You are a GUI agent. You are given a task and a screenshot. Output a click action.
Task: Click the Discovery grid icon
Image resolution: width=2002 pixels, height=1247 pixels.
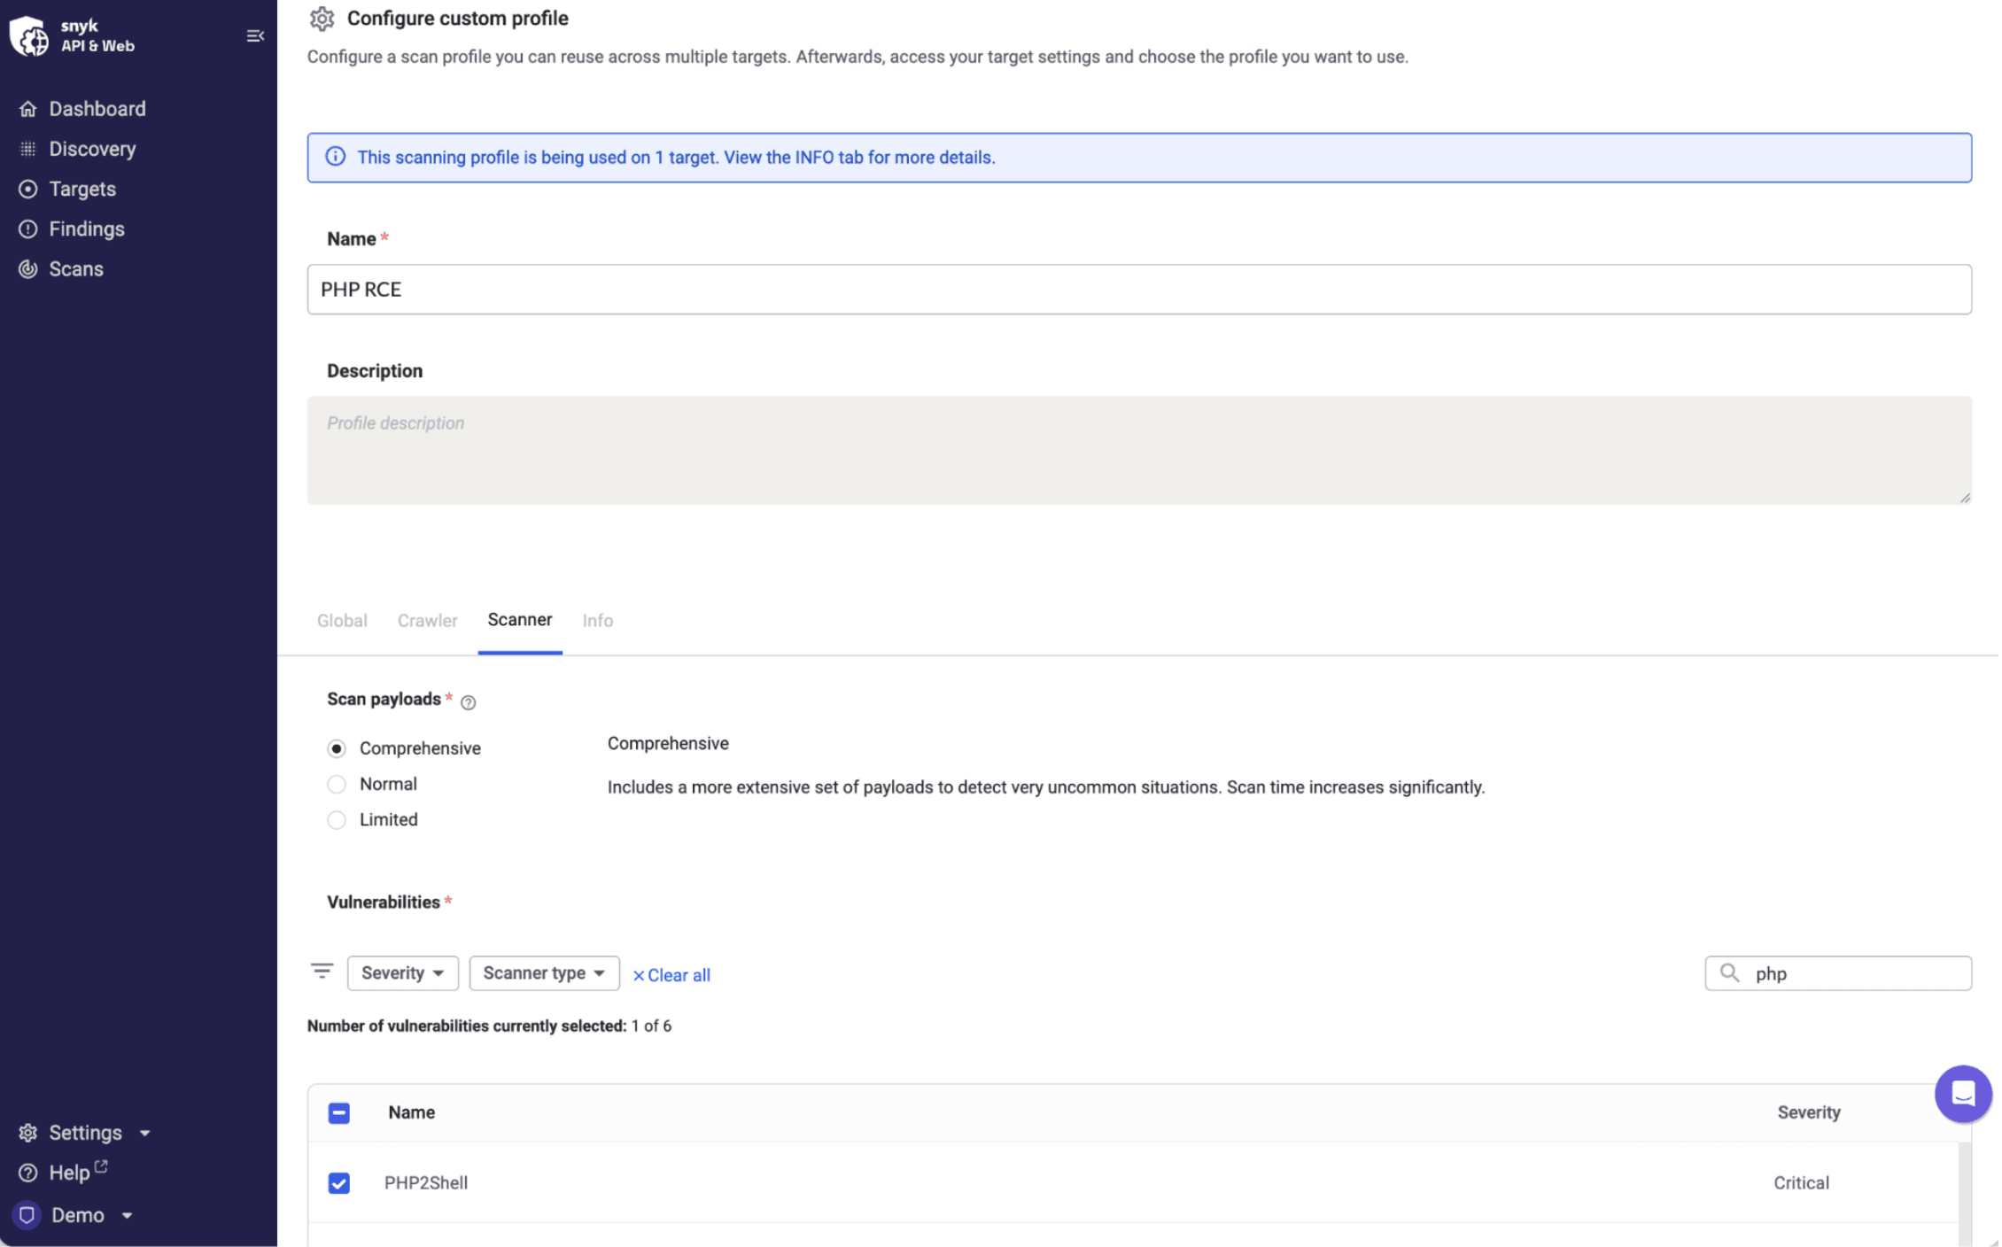tap(28, 149)
